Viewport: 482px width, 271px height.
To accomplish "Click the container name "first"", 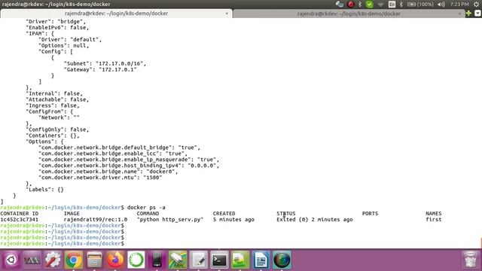I will click(434, 220).
